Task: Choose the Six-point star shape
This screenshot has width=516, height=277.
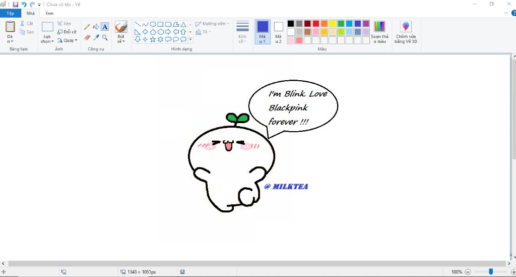Action: click(160, 39)
